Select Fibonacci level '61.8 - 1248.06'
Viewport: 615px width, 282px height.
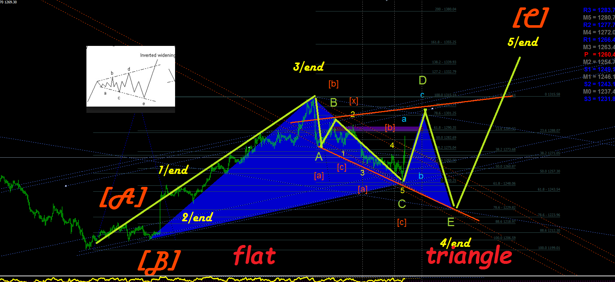(x=504, y=184)
